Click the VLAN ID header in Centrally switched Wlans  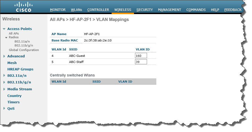point(125,82)
